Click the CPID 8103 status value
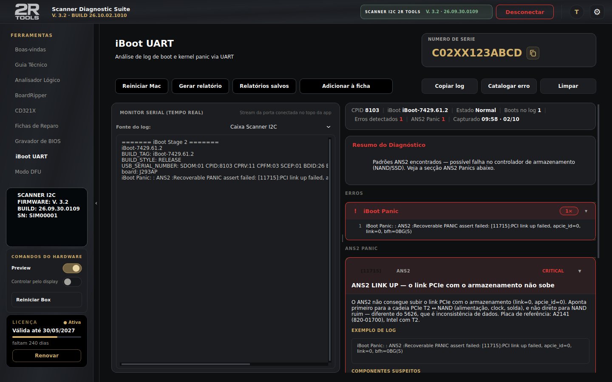 365,110
